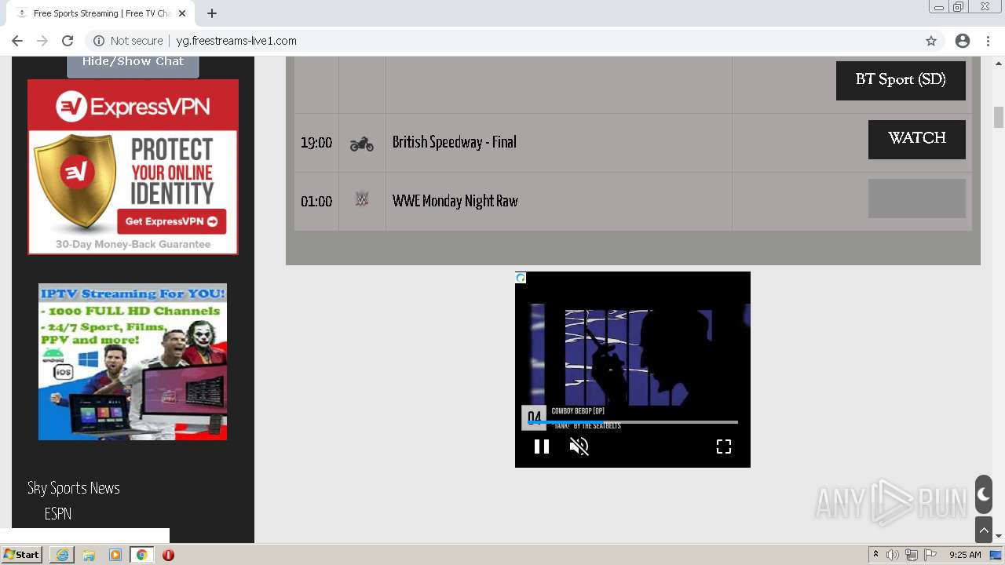1005x565 pixels.
Task: Click the scrollbar down arrow
Action: [999, 536]
